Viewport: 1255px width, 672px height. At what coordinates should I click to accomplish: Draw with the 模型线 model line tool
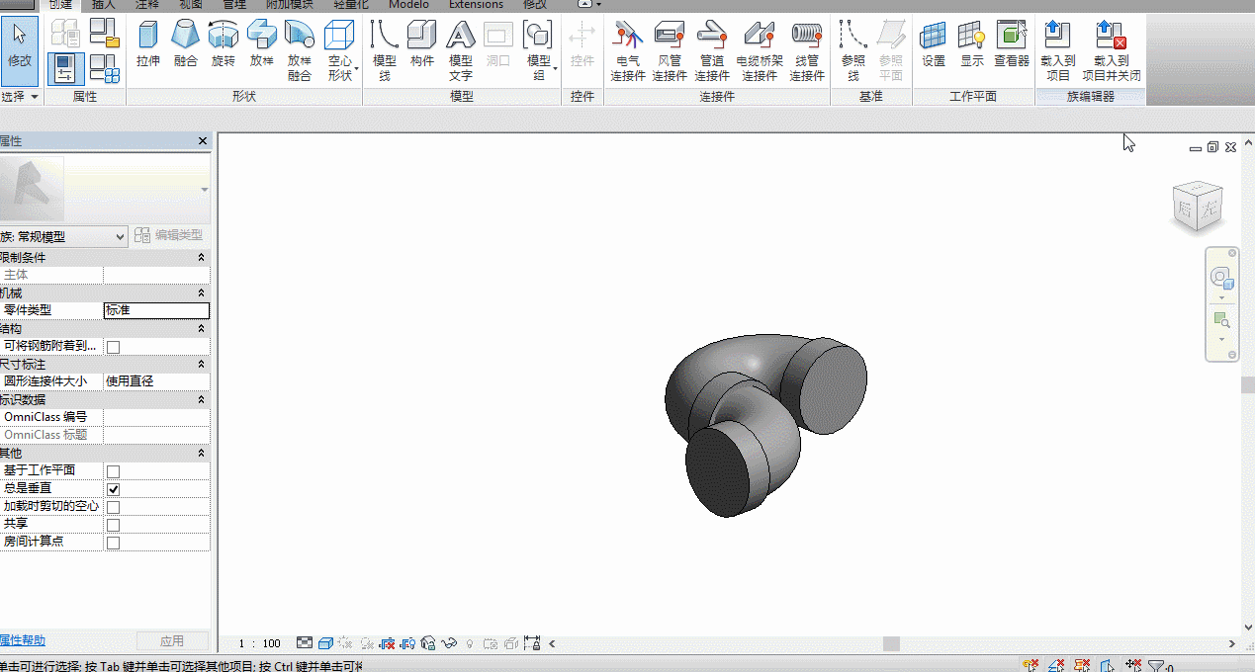coord(384,50)
